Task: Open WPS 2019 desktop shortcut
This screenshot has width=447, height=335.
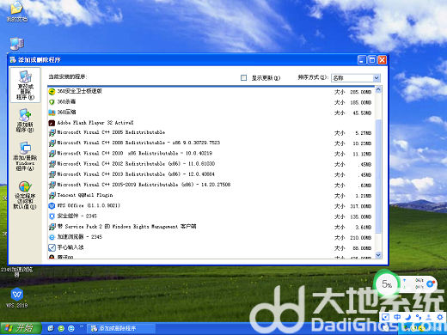Action: tap(17, 297)
